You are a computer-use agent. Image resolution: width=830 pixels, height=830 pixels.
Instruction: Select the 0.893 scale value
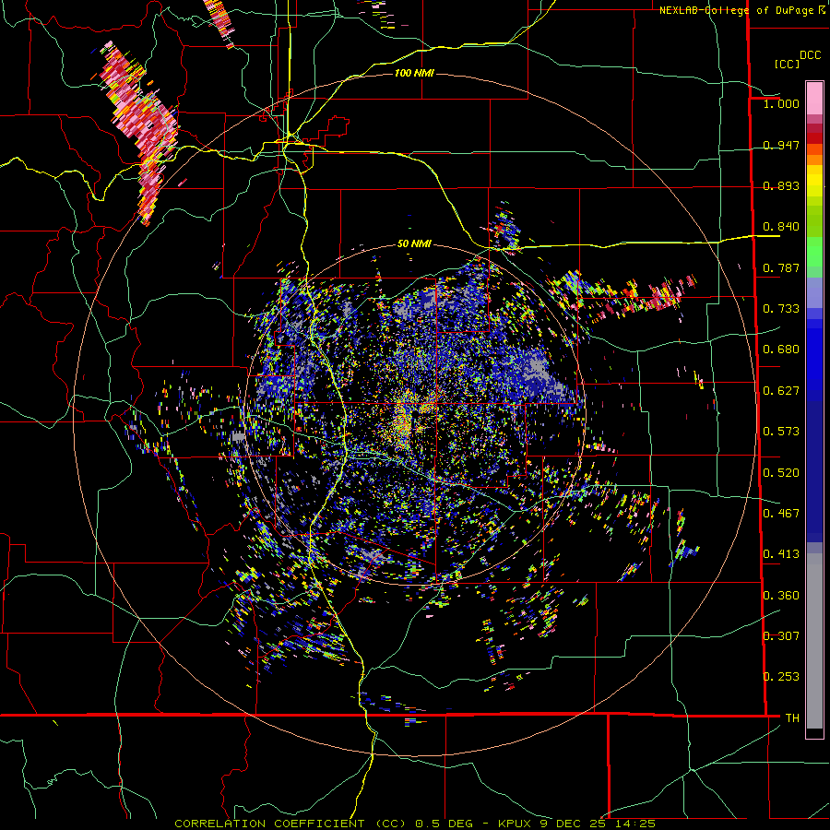point(781,185)
